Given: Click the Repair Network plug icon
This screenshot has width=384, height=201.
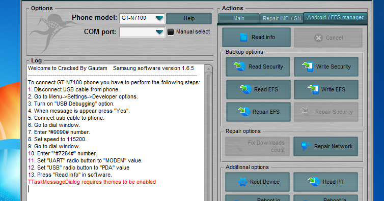Looking at the screenshot, I should pos(306,146).
